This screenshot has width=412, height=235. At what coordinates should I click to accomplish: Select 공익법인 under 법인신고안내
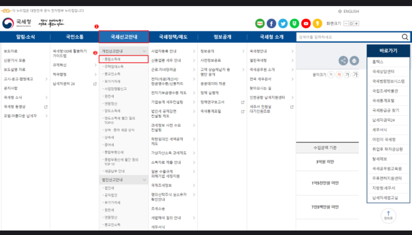[x=111, y=195]
